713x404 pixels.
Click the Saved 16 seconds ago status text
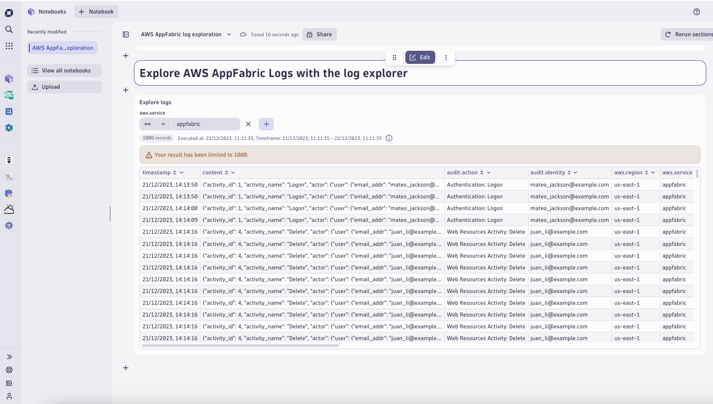pos(275,34)
